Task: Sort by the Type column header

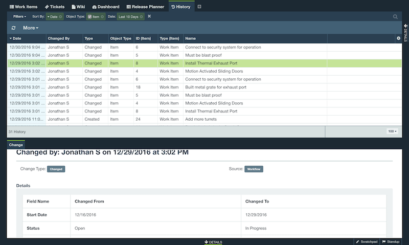Action: tap(96, 38)
